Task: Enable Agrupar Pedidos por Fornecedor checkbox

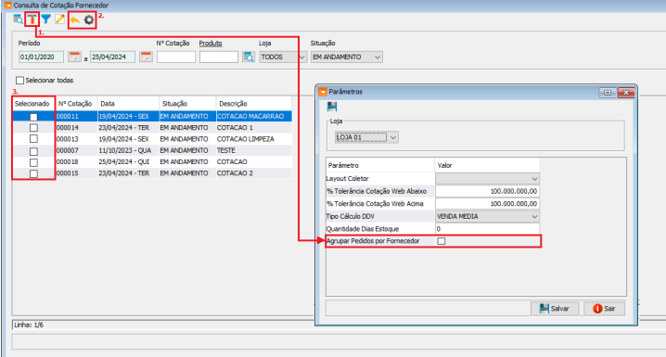Action: [x=442, y=241]
